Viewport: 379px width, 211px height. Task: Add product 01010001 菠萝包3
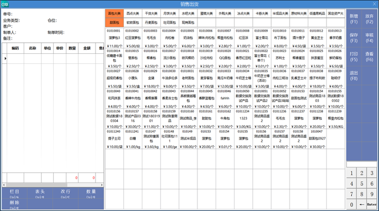click(114, 38)
